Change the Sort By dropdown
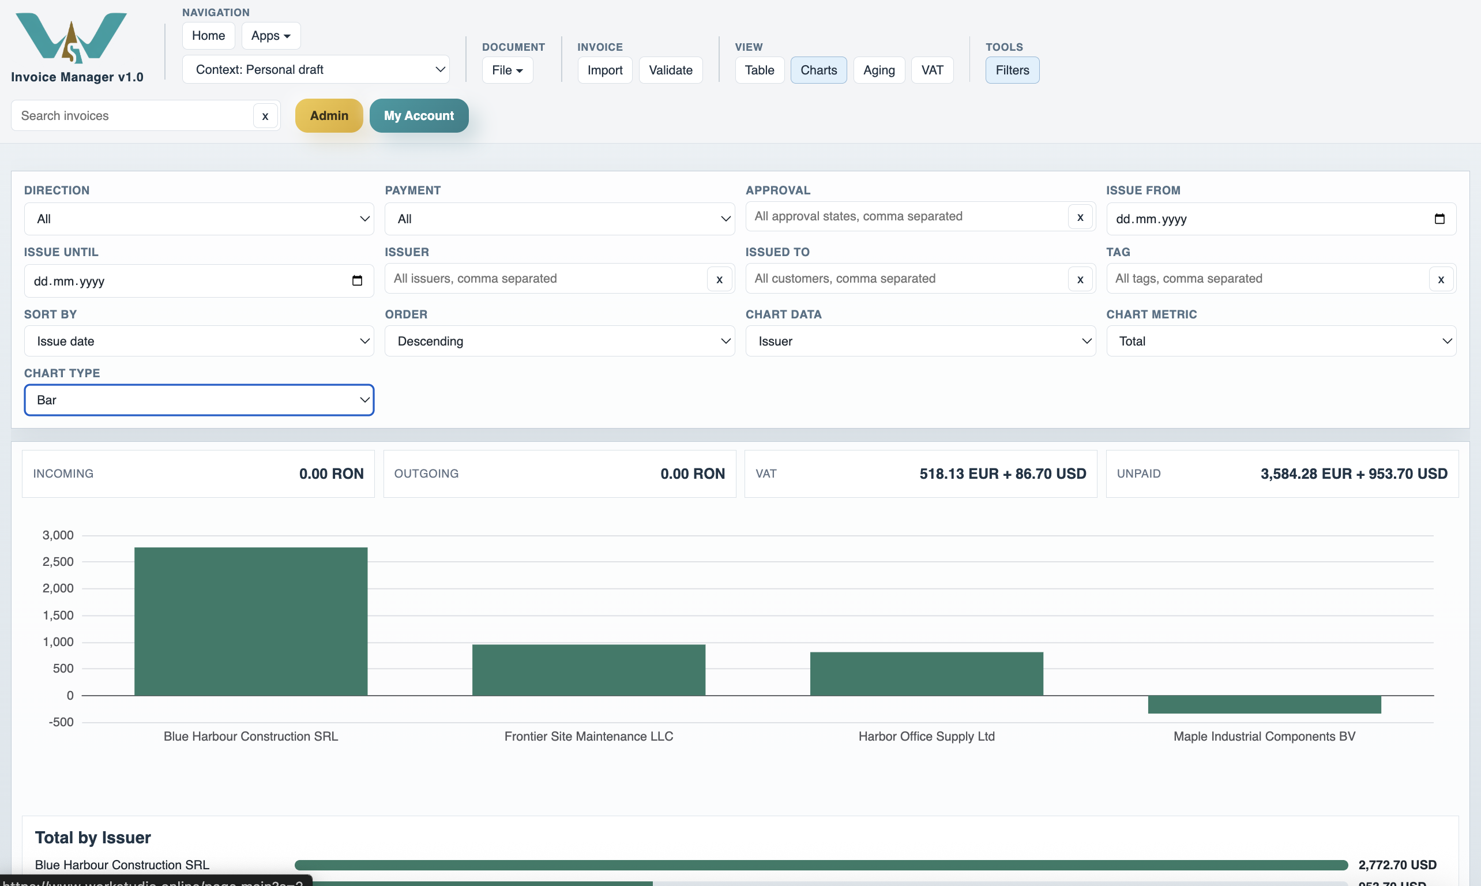The height and width of the screenshot is (886, 1481). [199, 341]
